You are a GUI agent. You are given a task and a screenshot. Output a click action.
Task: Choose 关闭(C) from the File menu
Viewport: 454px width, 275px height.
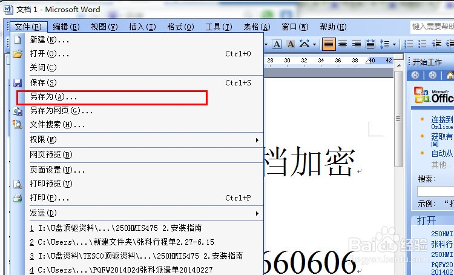click(x=137, y=67)
